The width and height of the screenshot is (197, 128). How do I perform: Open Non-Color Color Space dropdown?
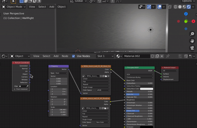[x=102, y=122]
